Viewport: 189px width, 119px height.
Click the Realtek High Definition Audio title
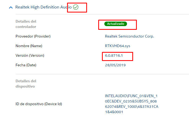43,7
